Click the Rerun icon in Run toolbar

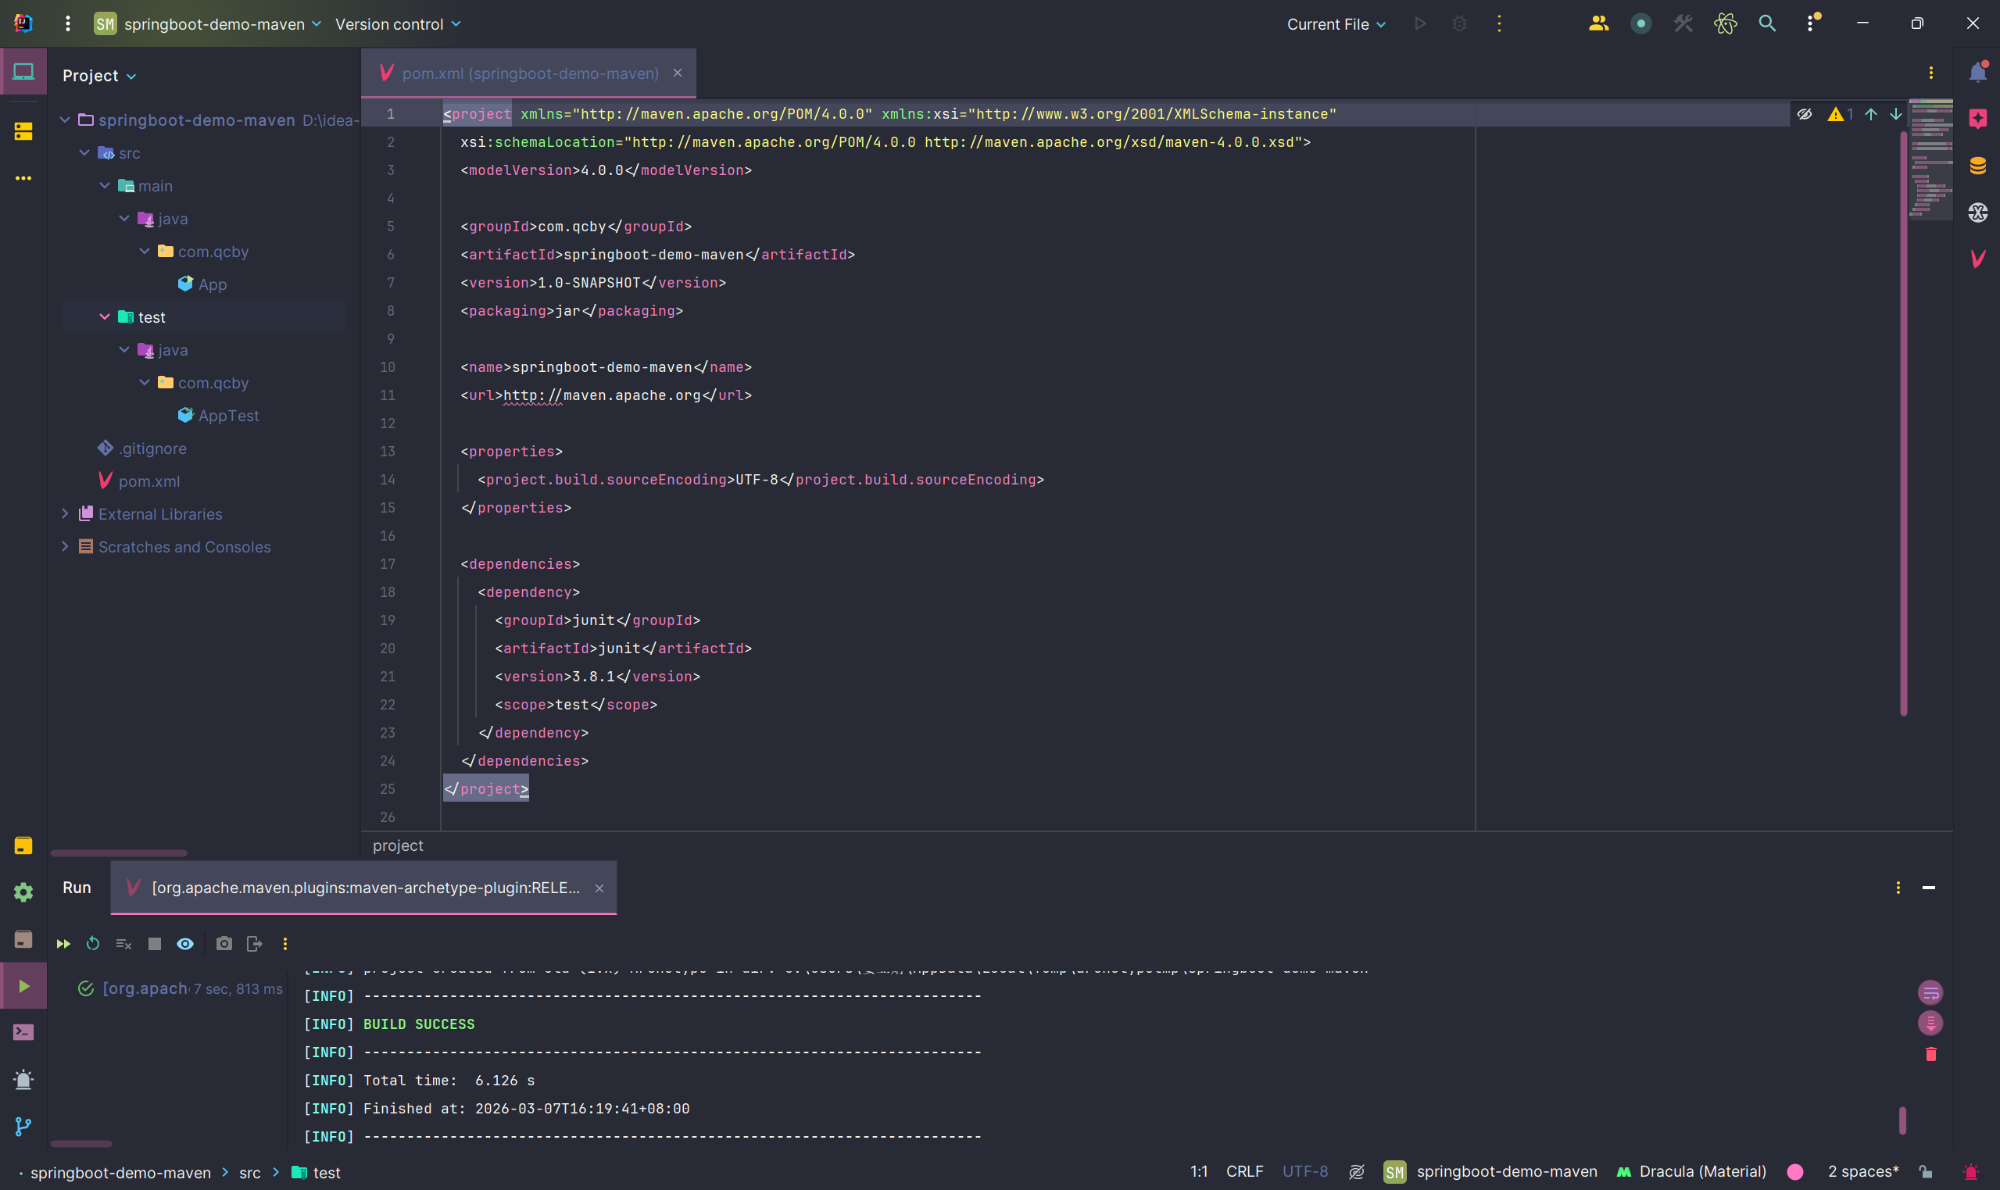click(93, 944)
